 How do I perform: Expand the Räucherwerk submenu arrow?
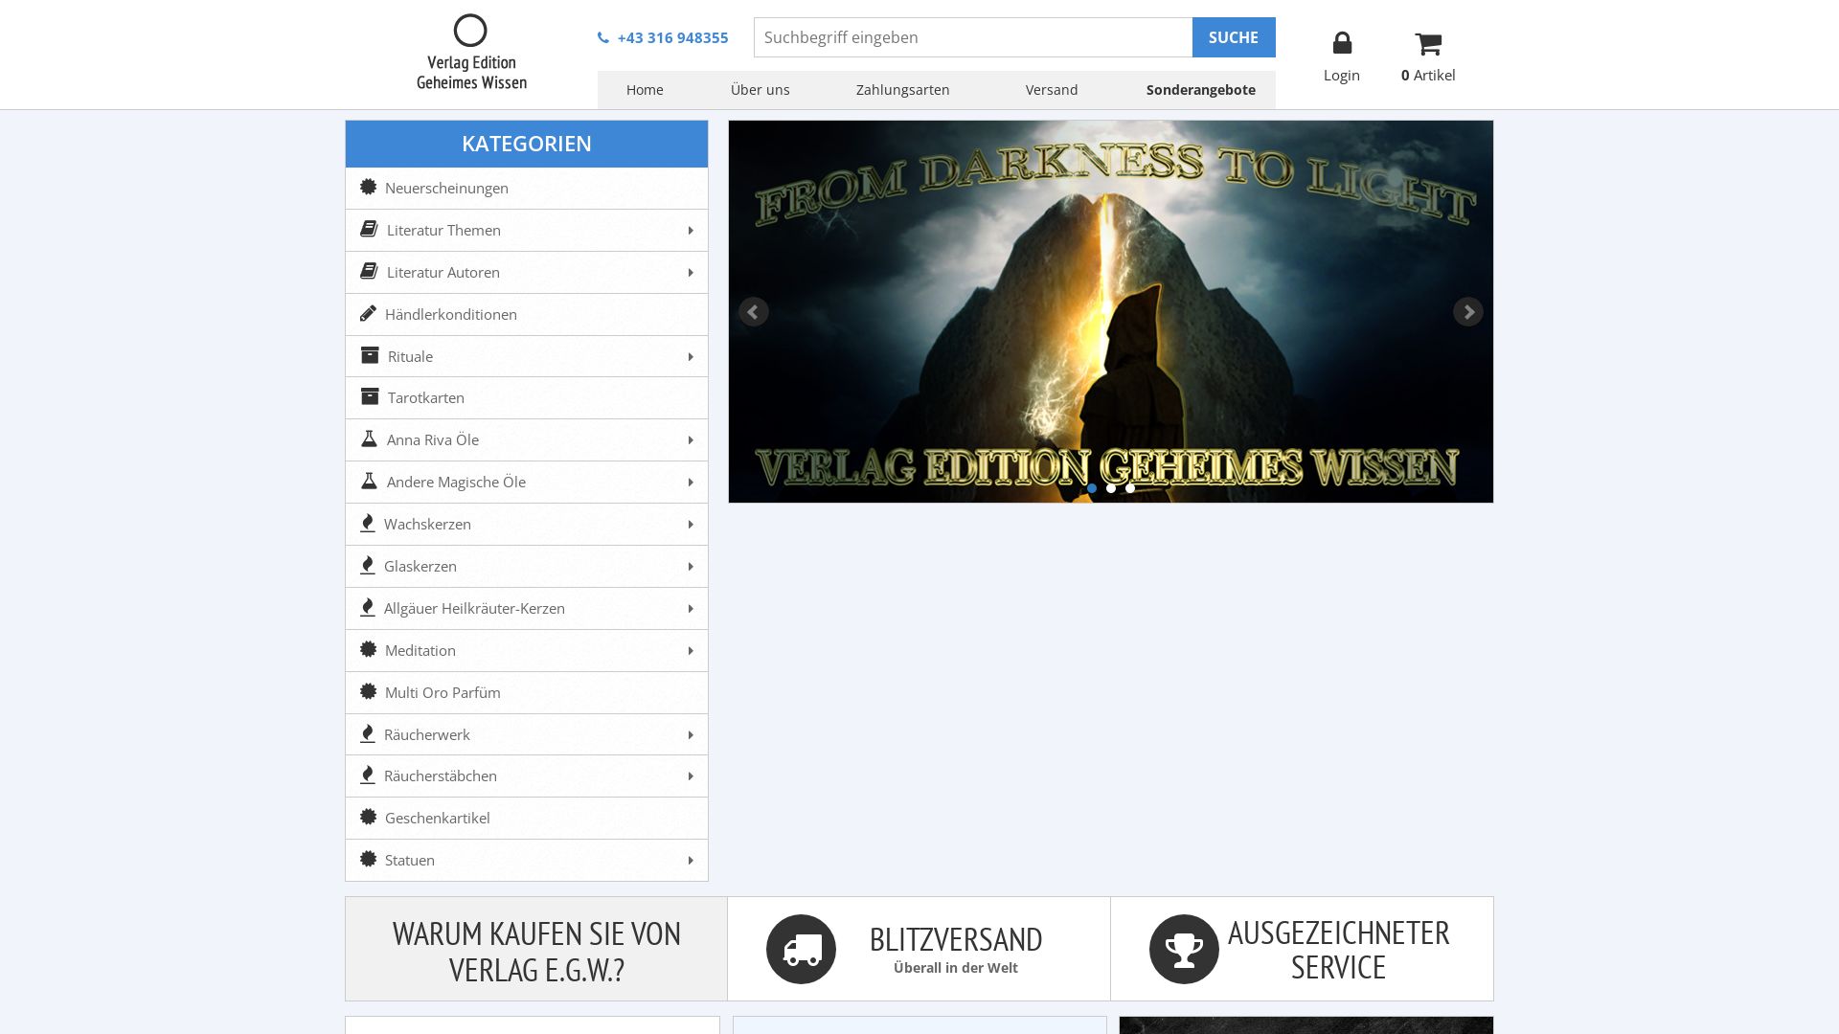click(691, 735)
